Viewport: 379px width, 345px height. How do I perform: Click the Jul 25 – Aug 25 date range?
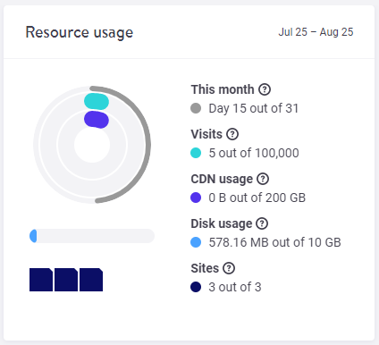(x=316, y=32)
